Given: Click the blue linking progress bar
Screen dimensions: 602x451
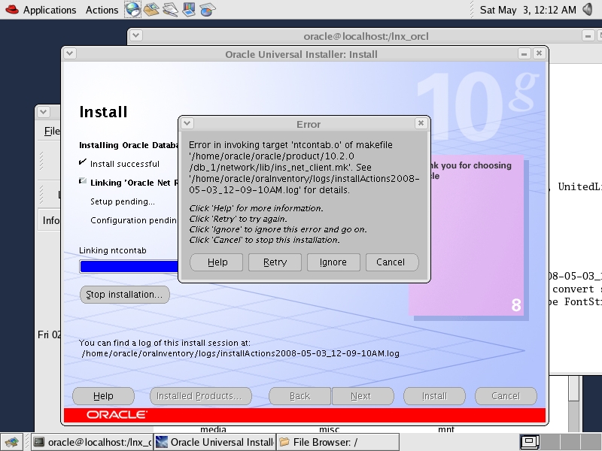Looking at the screenshot, I should [128, 266].
